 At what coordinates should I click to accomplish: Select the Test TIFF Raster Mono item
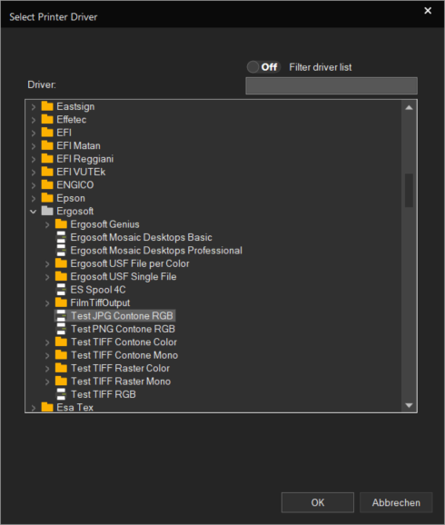tap(121, 381)
